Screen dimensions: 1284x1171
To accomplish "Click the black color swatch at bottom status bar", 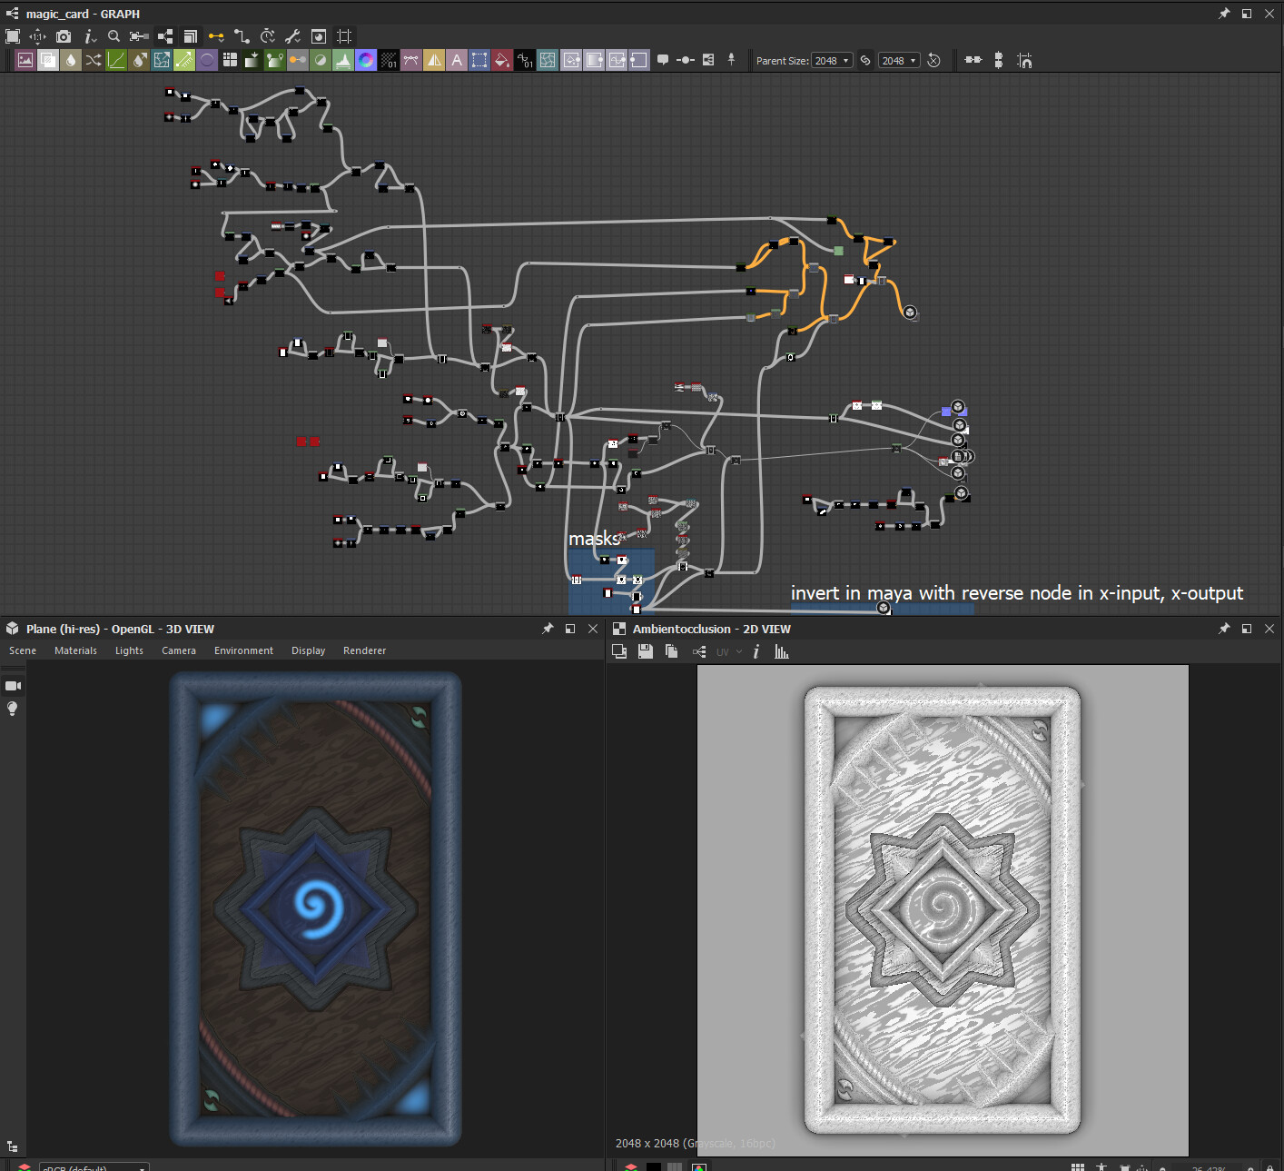I will (x=655, y=1166).
